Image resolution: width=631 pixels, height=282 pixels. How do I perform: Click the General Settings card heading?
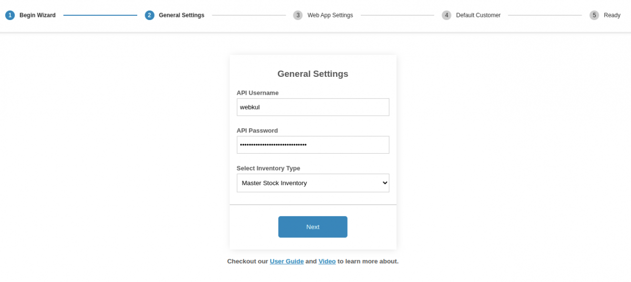313,74
